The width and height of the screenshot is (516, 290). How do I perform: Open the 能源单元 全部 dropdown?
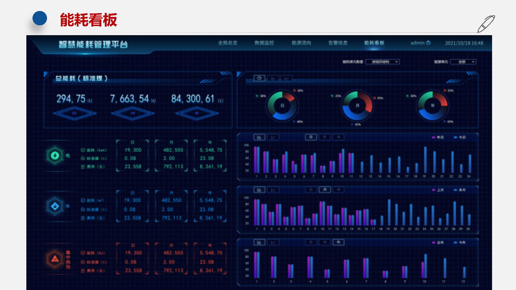click(463, 62)
